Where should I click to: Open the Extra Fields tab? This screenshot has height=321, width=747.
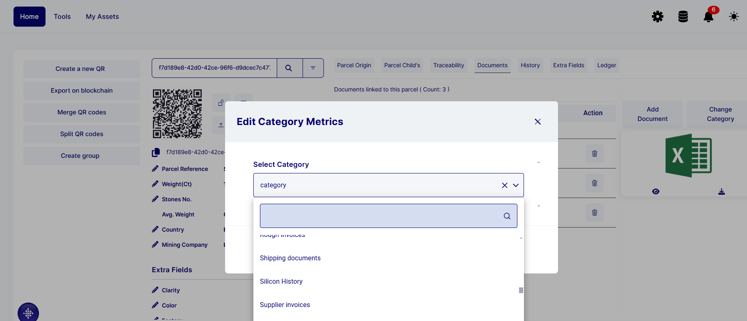pos(568,66)
